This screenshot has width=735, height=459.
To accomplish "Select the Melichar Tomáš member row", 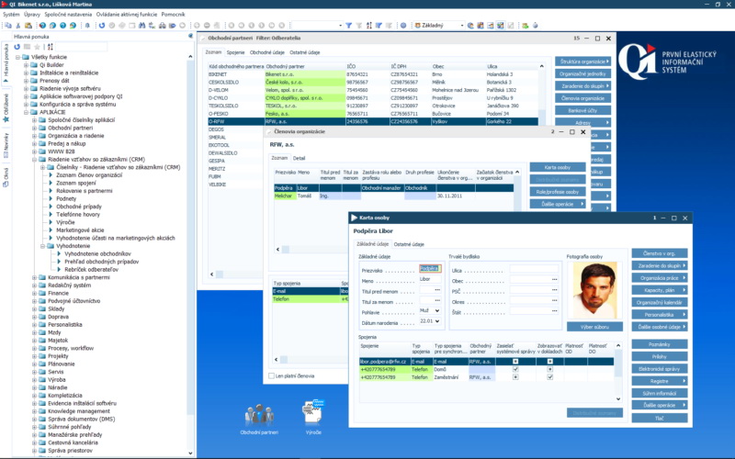I will [x=393, y=196].
